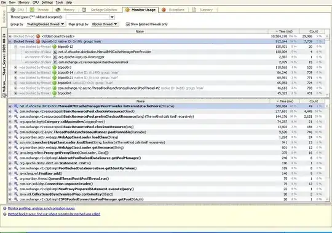
Task: Sort lower table by Count column
Action: (x=312, y=101)
